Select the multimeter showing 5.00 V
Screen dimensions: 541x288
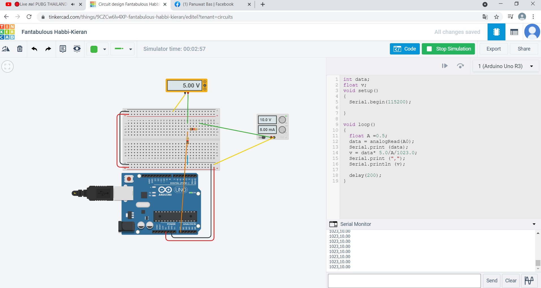point(186,85)
